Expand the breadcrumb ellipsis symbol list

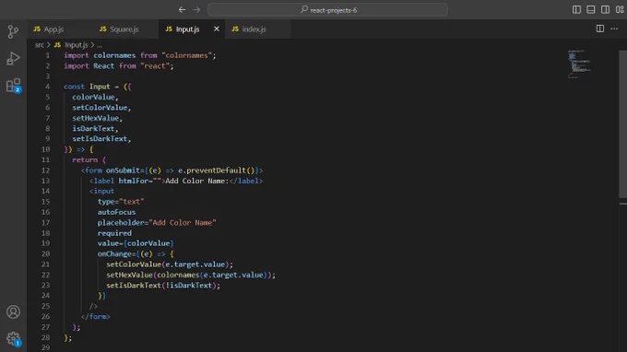click(x=100, y=45)
